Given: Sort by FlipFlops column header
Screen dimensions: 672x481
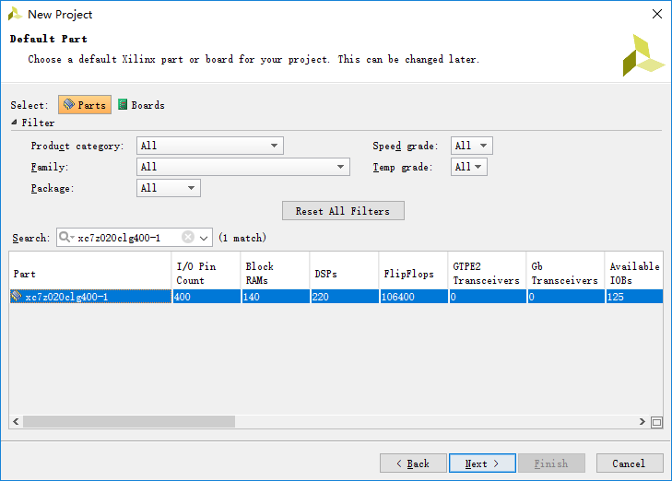Looking at the screenshot, I should point(414,274).
